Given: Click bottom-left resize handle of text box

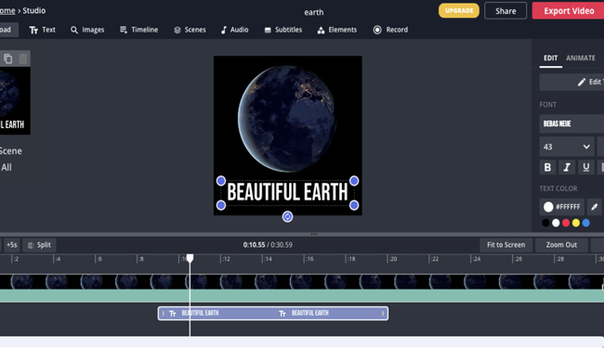Looking at the screenshot, I should pyautogui.click(x=221, y=205).
